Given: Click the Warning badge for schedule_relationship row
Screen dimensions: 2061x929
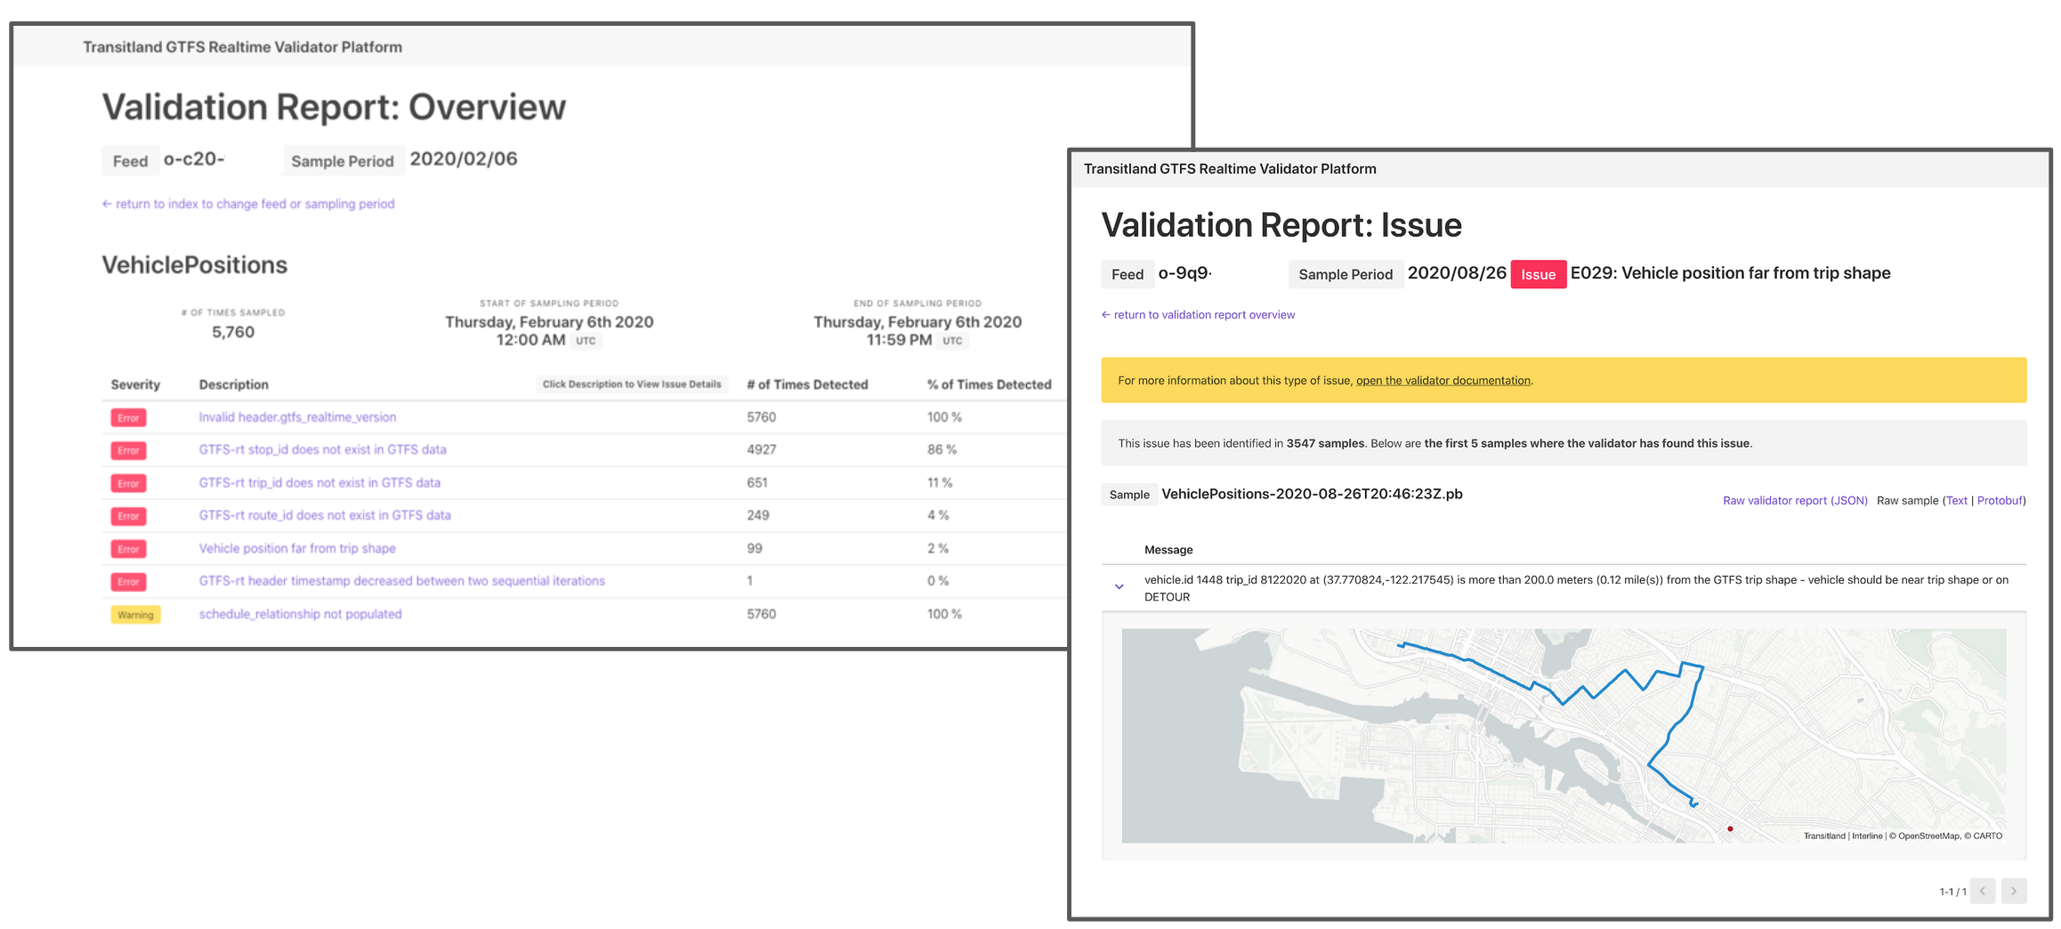Looking at the screenshot, I should [135, 614].
